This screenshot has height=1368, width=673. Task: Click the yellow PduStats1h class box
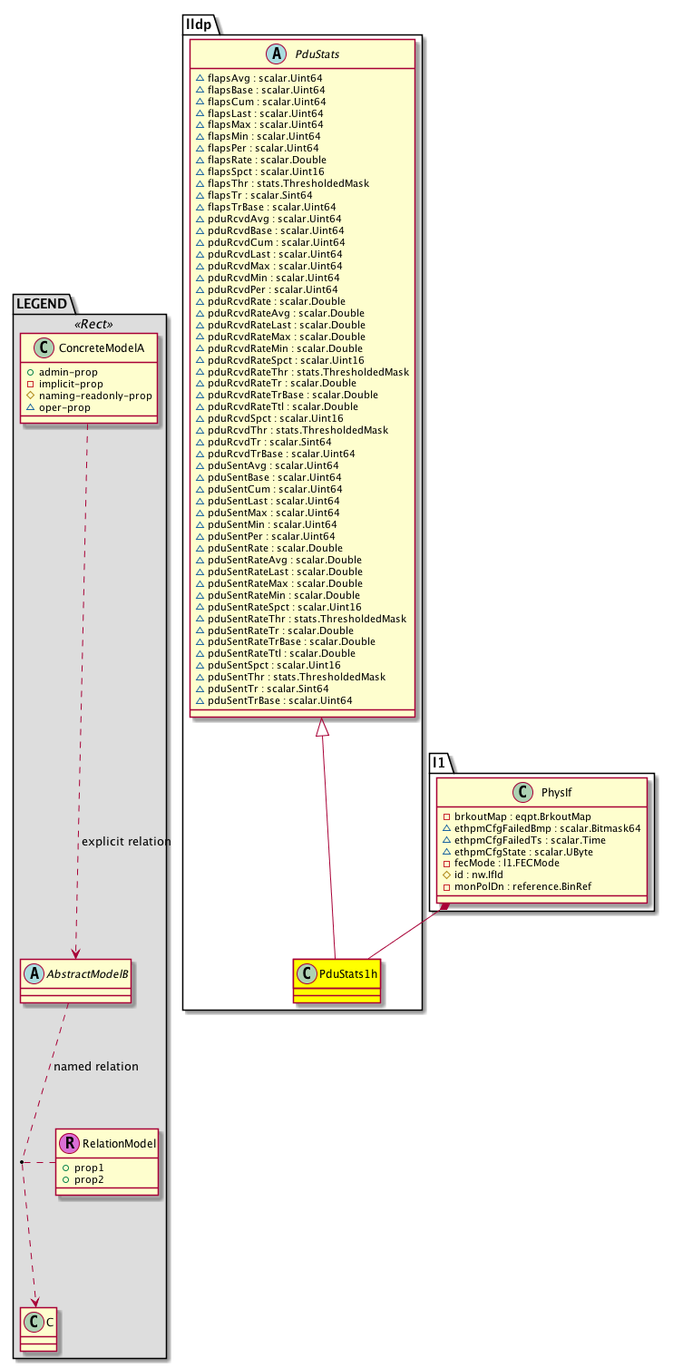point(336,981)
